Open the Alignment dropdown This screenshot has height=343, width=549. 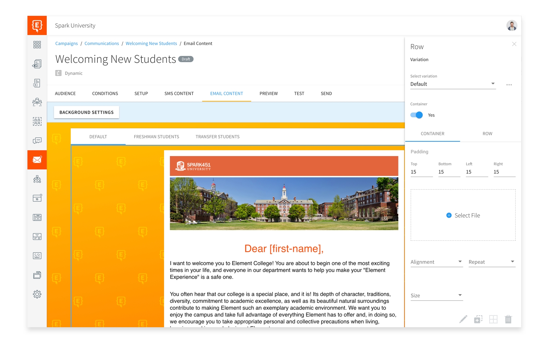coord(436,262)
